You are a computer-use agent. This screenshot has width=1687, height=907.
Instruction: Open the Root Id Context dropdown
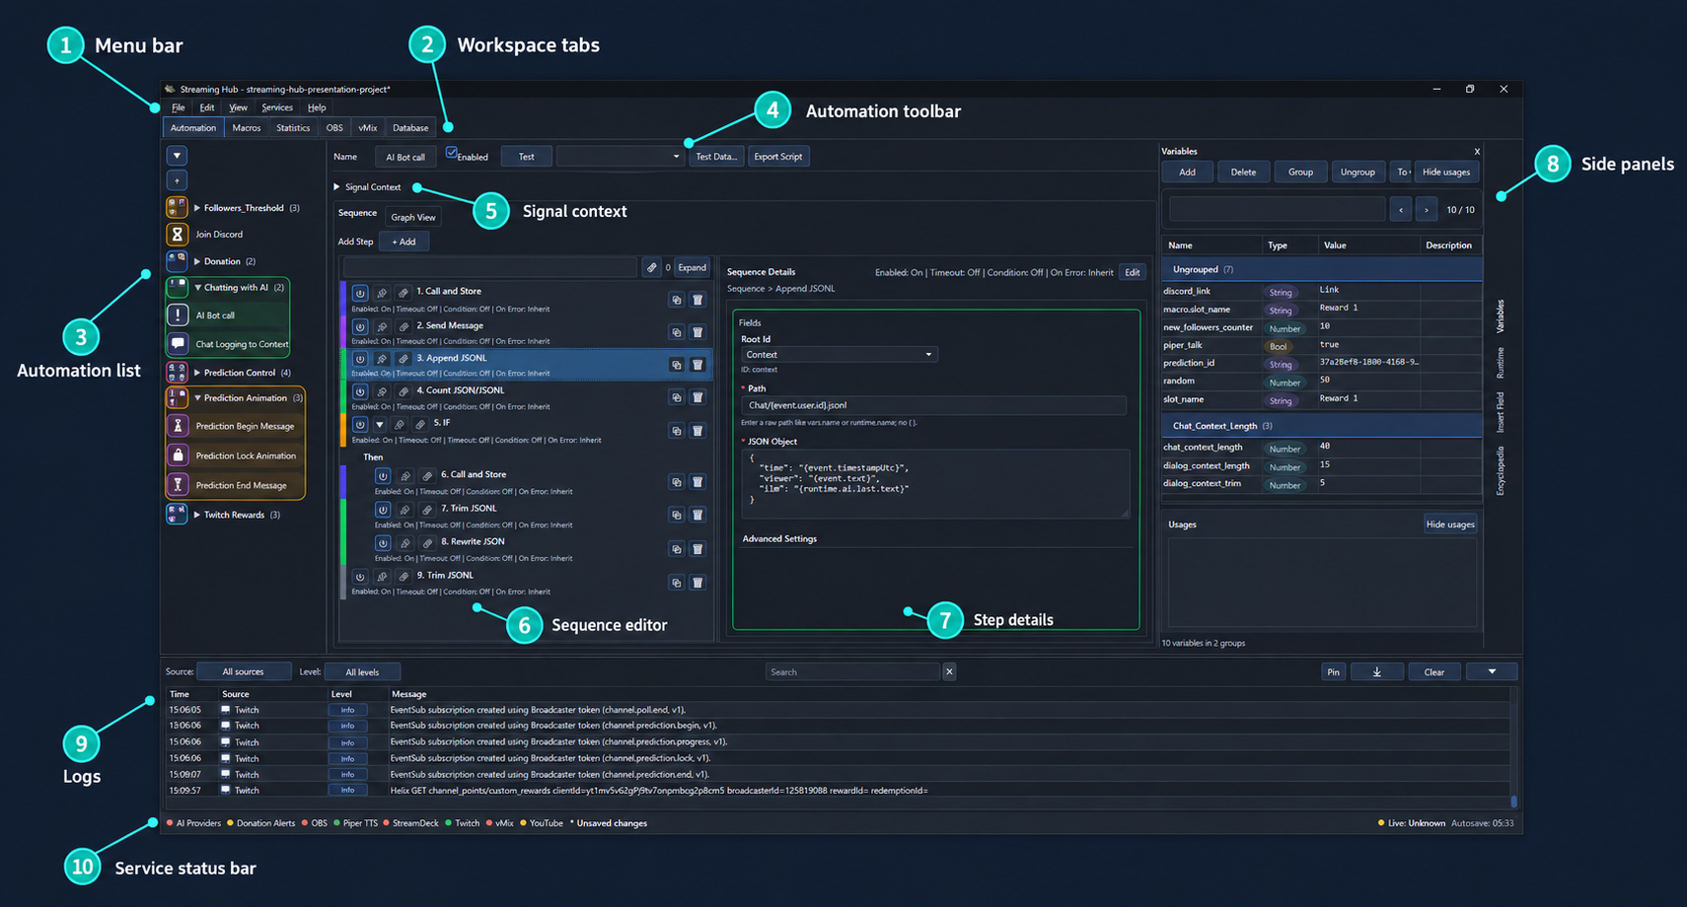point(839,354)
